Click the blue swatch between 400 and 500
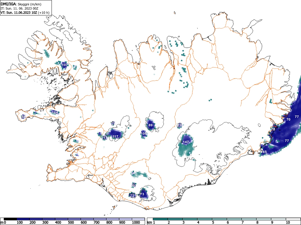 [62, 219]
